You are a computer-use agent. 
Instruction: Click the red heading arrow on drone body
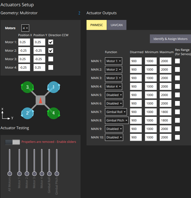40,100
